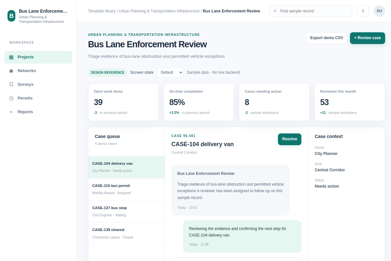Select CASE-127 bus stop in queue

pos(126,212)
